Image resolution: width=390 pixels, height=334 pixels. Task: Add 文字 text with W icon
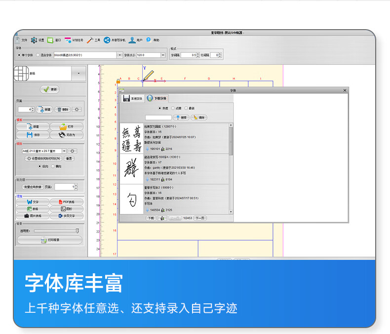click(x=33, y=202)
